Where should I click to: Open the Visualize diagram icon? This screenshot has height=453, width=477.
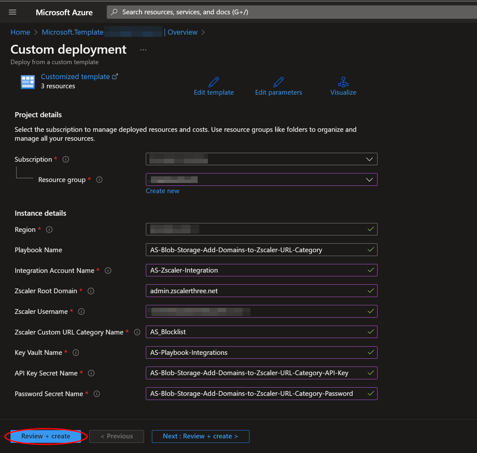click(343, 82)
